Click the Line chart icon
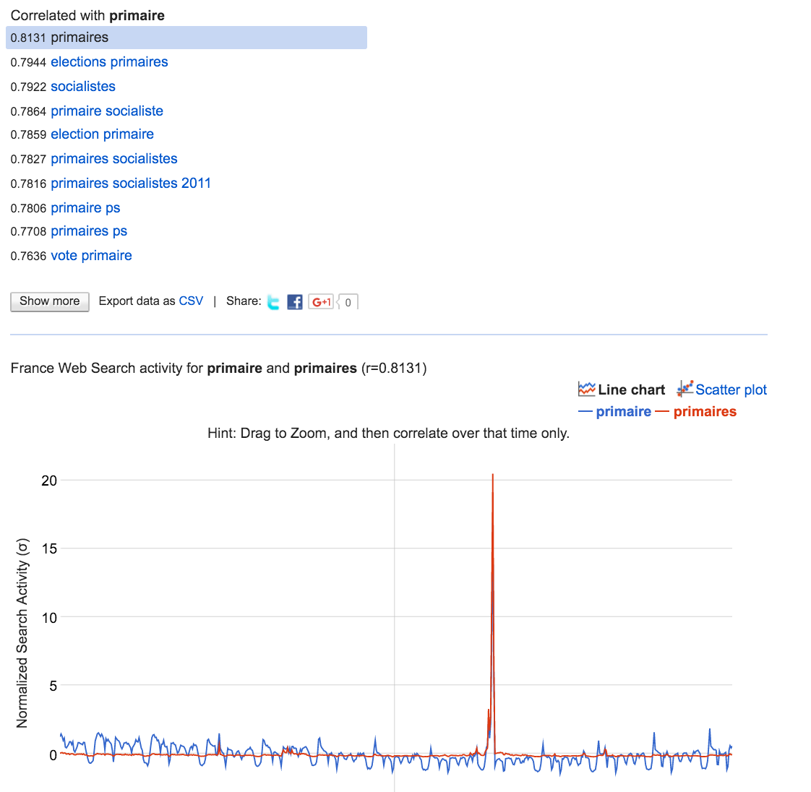Viewport: 811px width, 792px height. point(586,389)
